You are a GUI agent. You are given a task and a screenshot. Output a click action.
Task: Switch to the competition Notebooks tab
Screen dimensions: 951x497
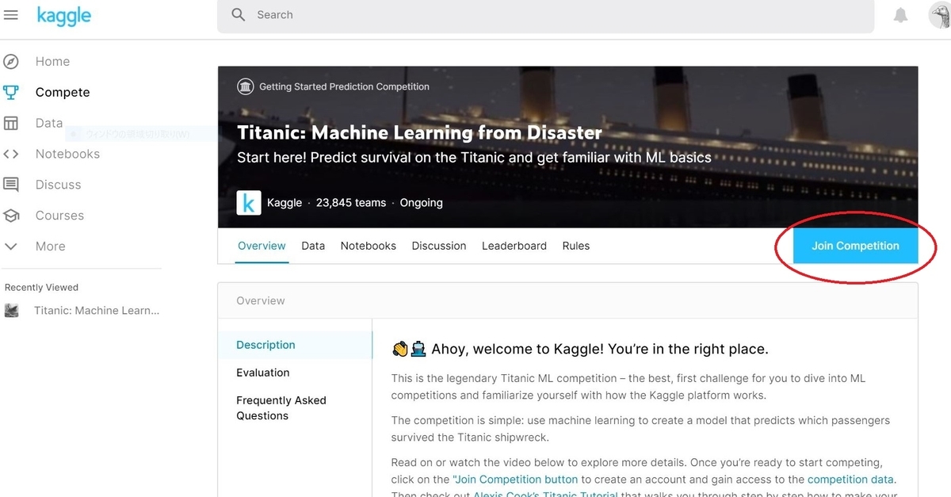pos(368,246)
